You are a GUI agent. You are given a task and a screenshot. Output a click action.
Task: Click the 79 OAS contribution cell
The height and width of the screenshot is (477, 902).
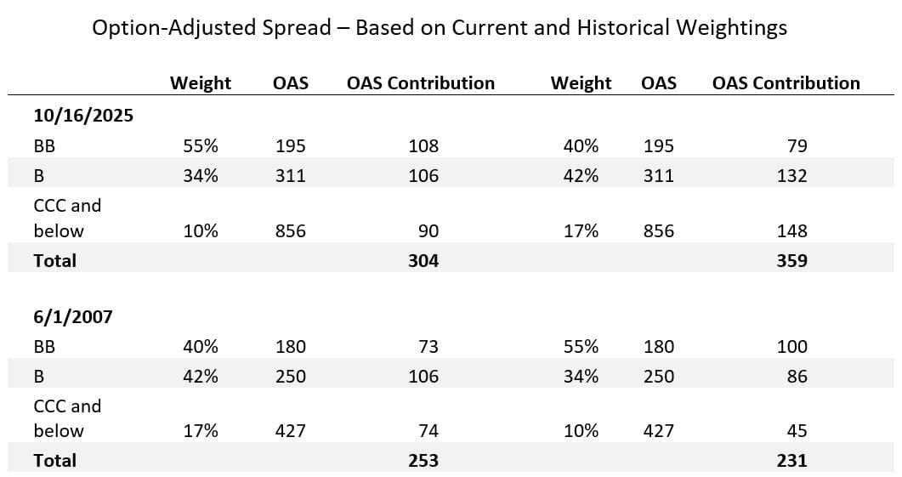pyautogui.click(x=797, y=145)
